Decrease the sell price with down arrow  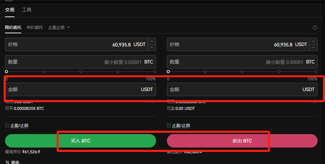tap(313, 47)
